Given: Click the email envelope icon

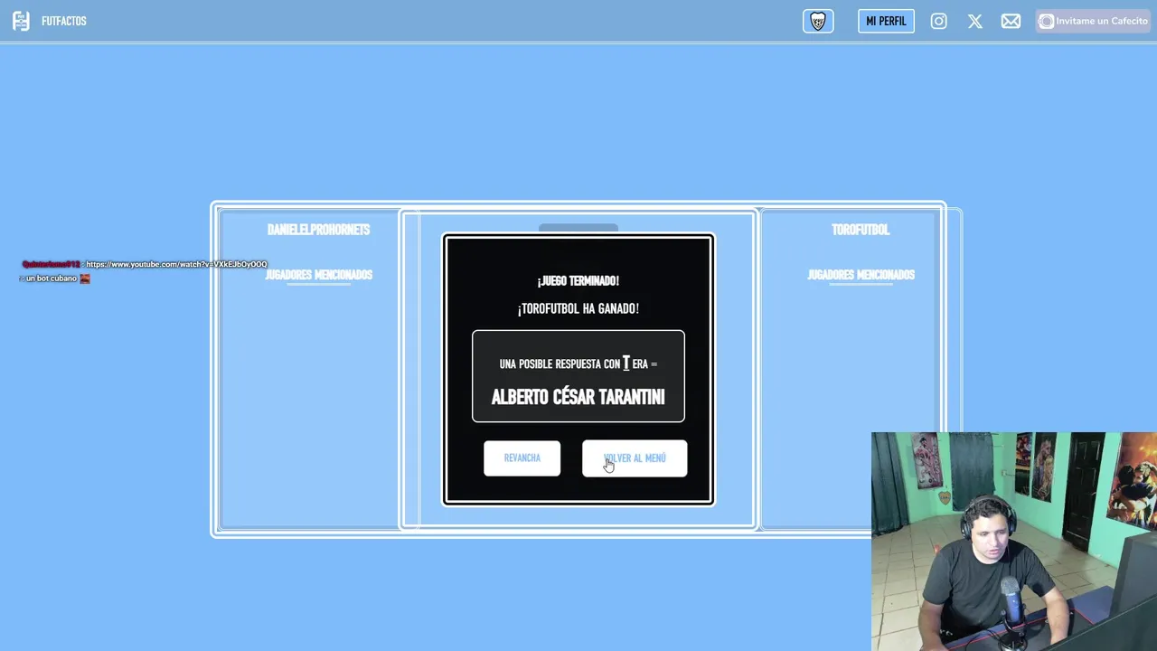Looking at the screenshot, I should click(1011, 21).
